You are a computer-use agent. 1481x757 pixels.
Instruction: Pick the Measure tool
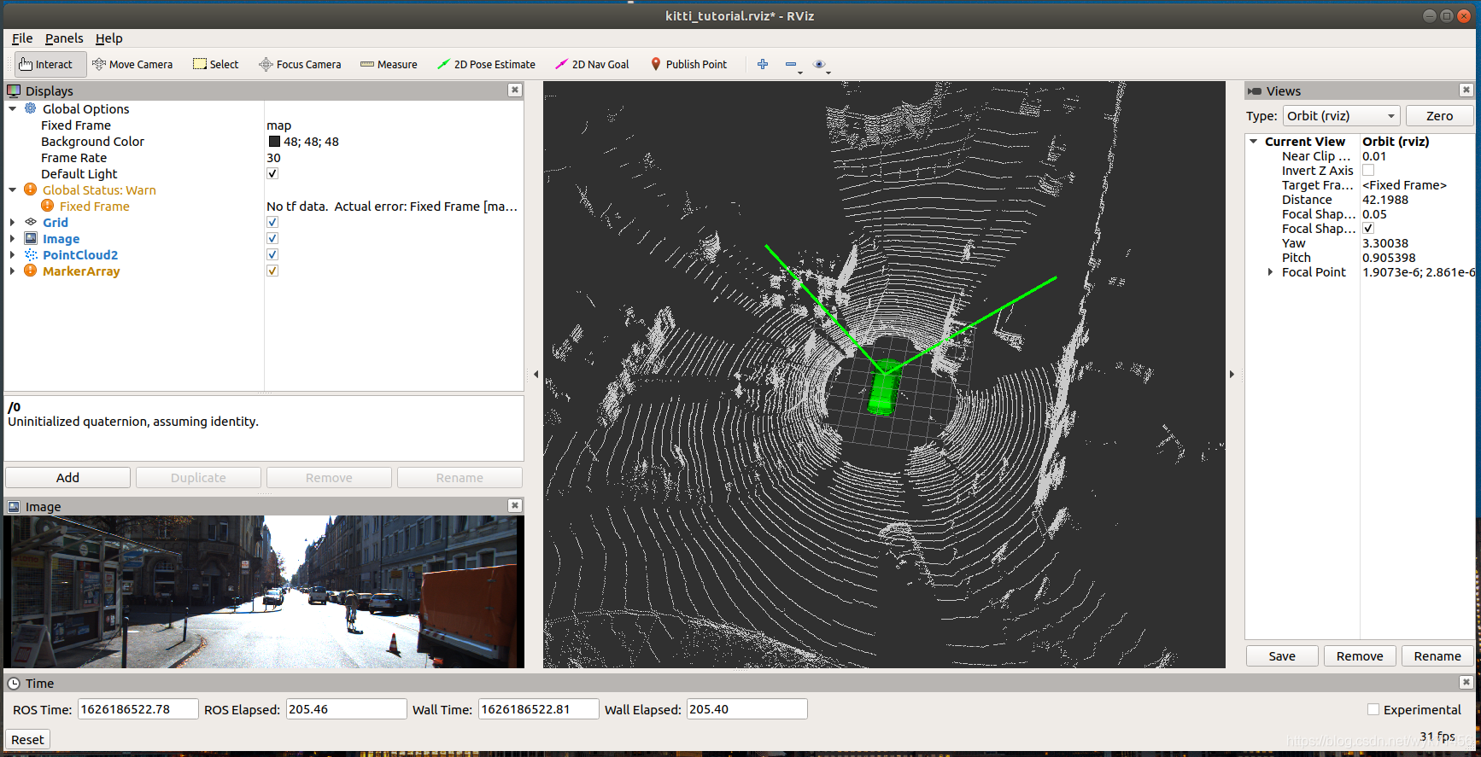pyautogui.click(x=389, y=64)
